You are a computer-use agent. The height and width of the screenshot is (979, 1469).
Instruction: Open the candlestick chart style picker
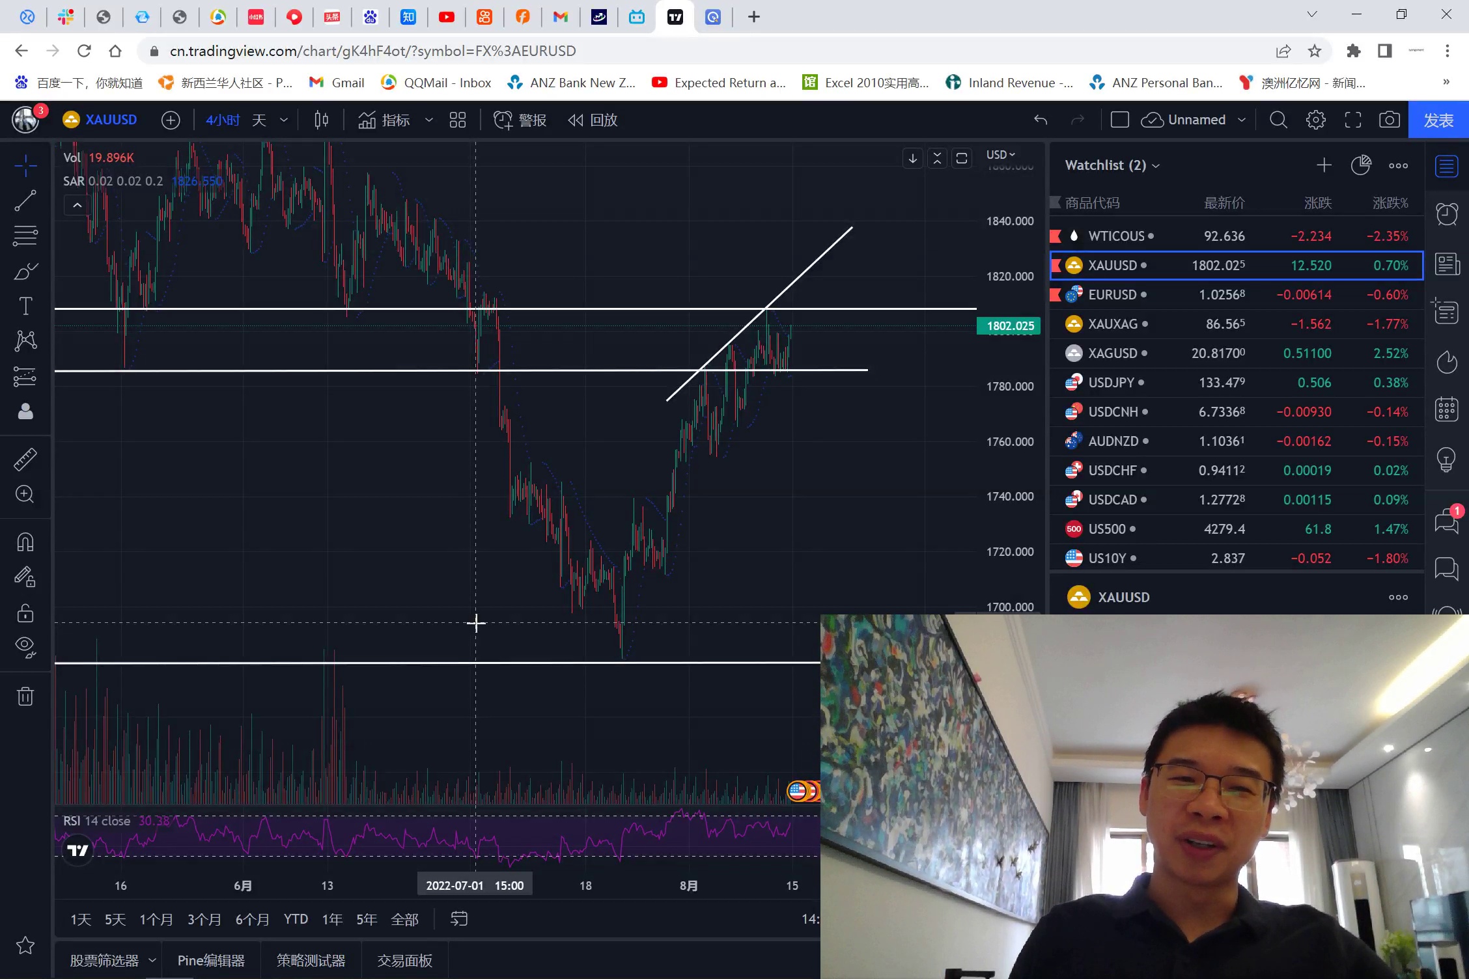coord(321,120)
